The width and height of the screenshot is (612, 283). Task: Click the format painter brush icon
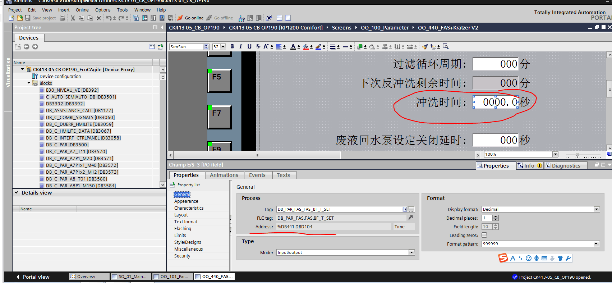[425, 46]
